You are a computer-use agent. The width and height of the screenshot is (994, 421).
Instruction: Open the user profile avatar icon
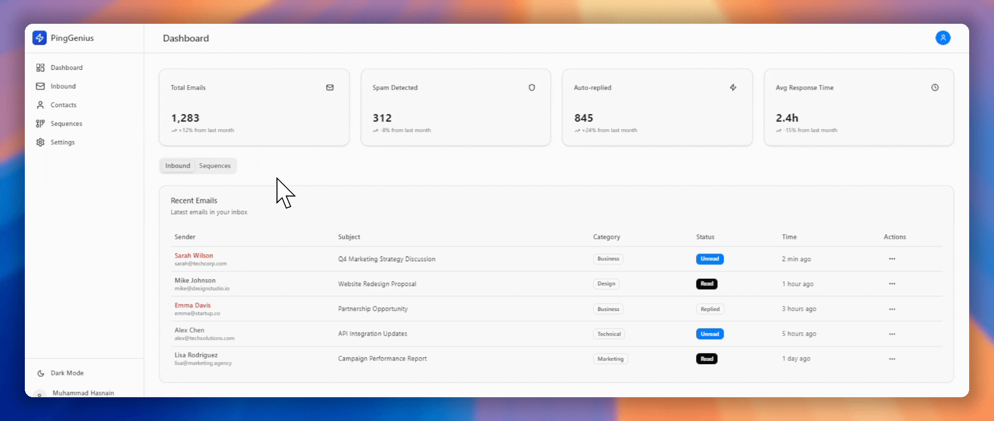coord(942,38)
